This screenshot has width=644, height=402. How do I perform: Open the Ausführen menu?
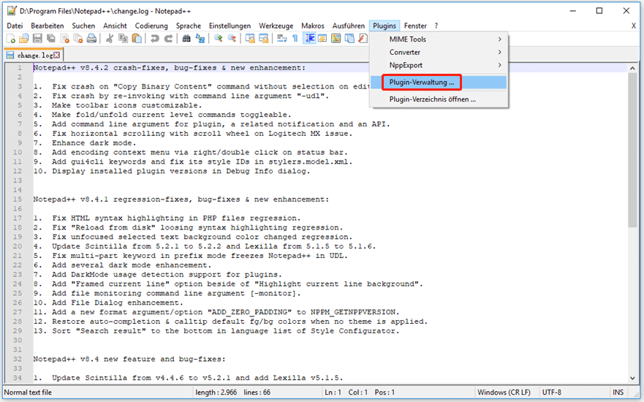[x=348, y=26]
